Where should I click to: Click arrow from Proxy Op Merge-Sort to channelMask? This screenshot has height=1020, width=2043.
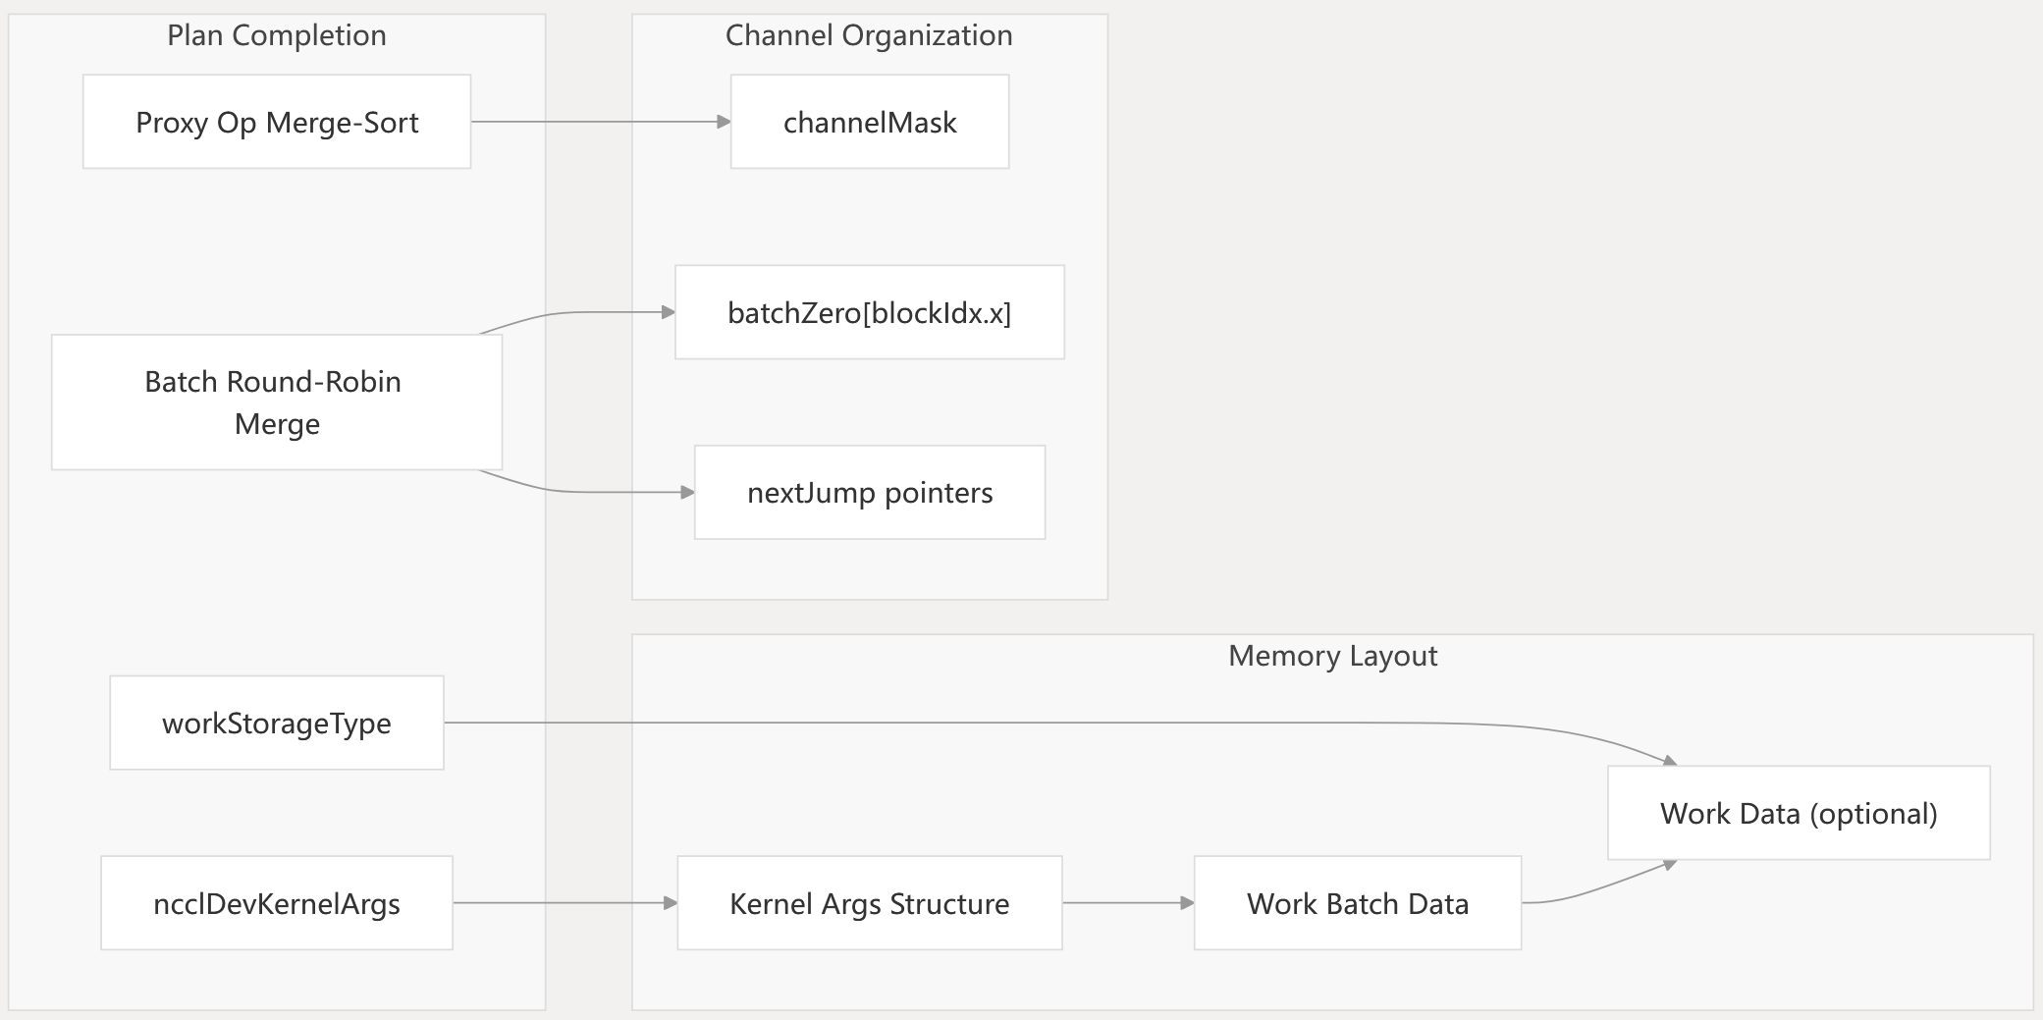599,122
